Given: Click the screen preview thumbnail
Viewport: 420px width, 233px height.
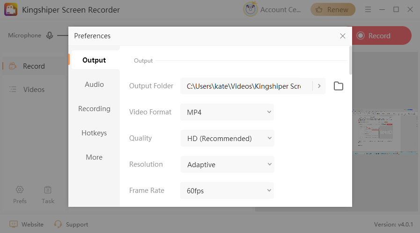Looking at the screenshot, I should pyautogui.click(x=385, y=132).
